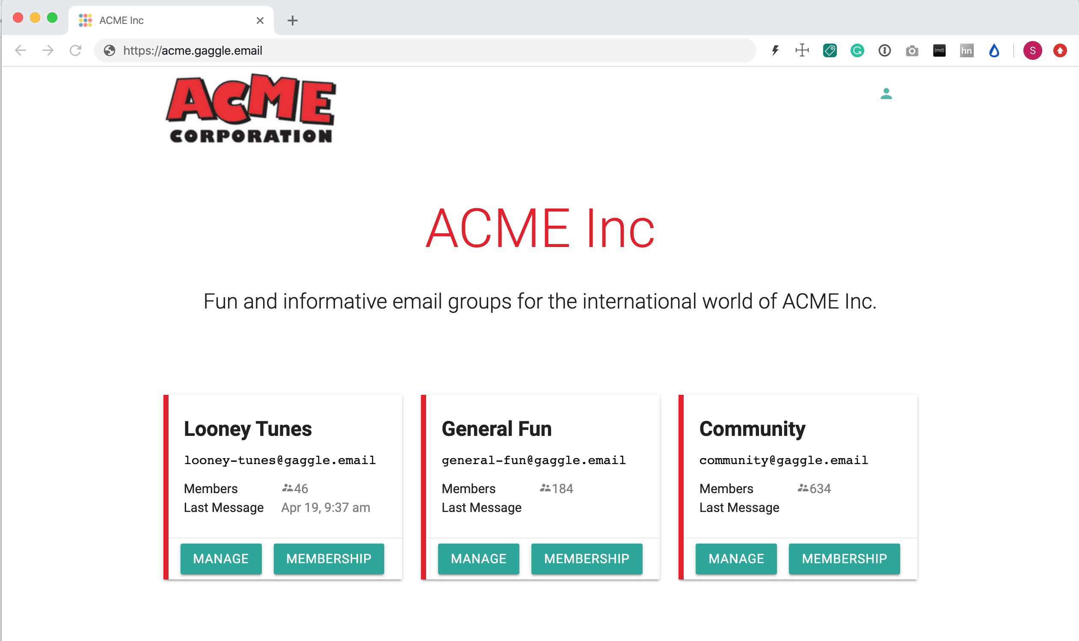1079x641 pixels.
Task: Click the hn extension icon
Action: click(966, 50)
